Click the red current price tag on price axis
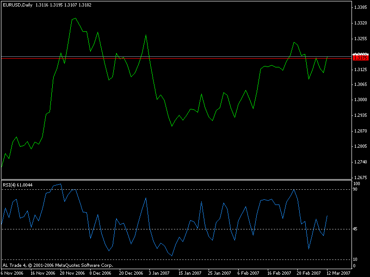Image resolution: width=370 pixels, height=277 pixels. click(360, 58)
